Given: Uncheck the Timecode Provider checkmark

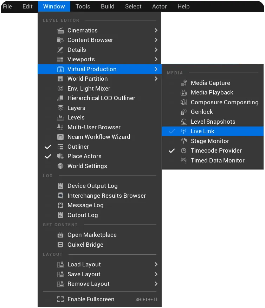Looking at the screenshot, I should (x=172, y=151).
